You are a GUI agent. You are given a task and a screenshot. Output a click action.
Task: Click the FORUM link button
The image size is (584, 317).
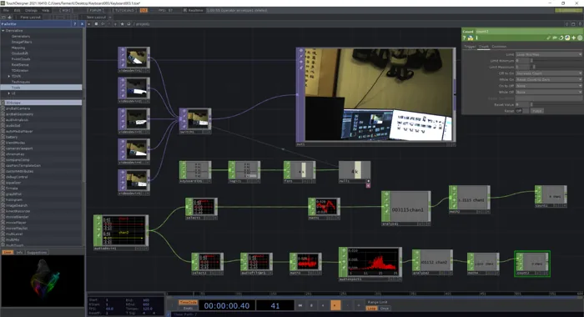95,11
